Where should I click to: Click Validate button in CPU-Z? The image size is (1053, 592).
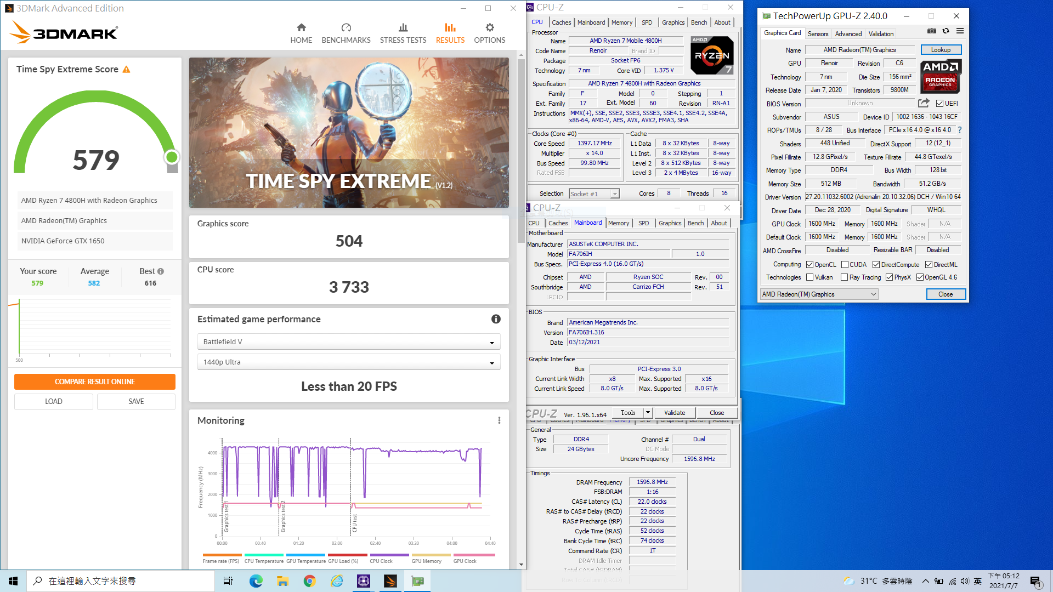(x=675, y=413)
